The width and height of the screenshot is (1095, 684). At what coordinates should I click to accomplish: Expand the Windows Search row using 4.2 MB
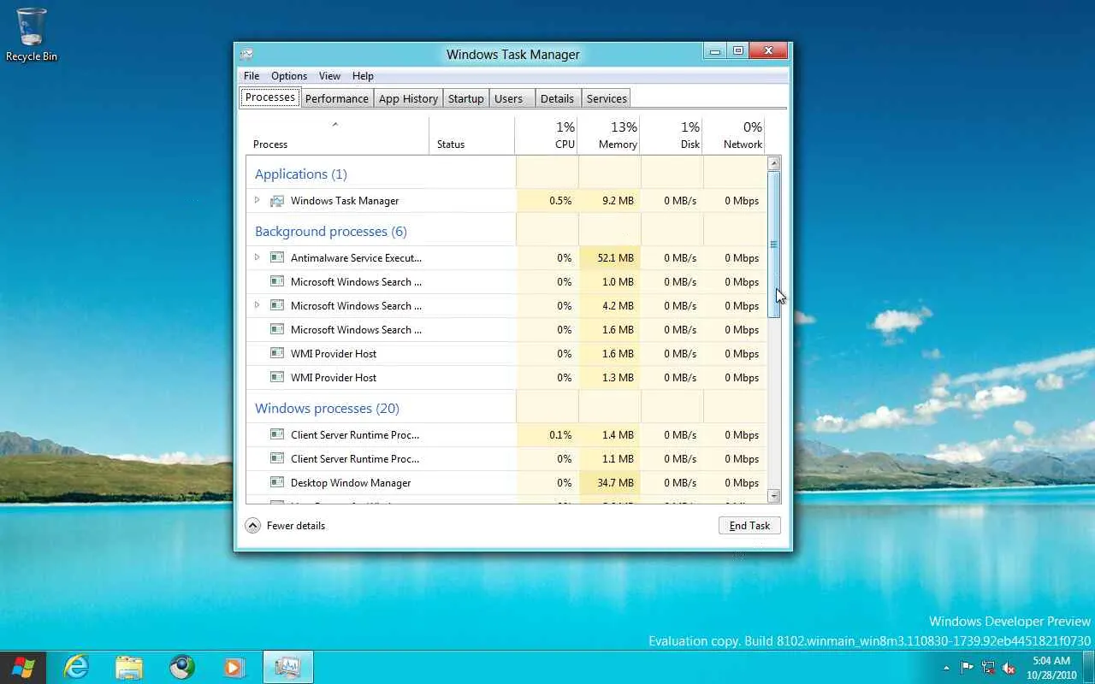click(x=257, y=304)
